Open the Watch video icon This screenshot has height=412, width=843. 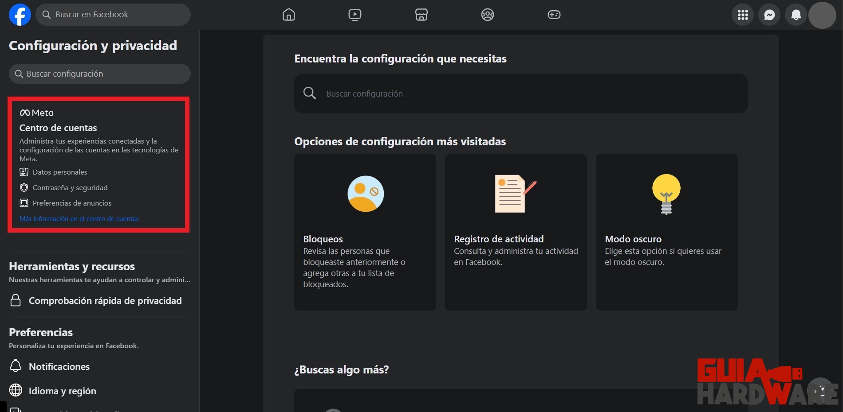(x=355, y=15)
